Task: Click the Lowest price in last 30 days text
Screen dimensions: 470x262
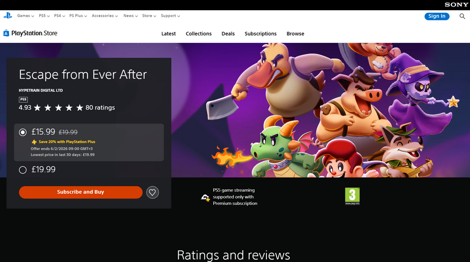Action: click(x=62, y=155)
